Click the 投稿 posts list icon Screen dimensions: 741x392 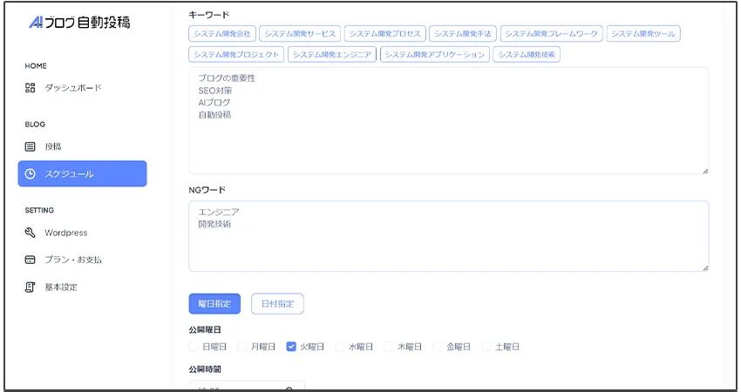tap(31, 146)
